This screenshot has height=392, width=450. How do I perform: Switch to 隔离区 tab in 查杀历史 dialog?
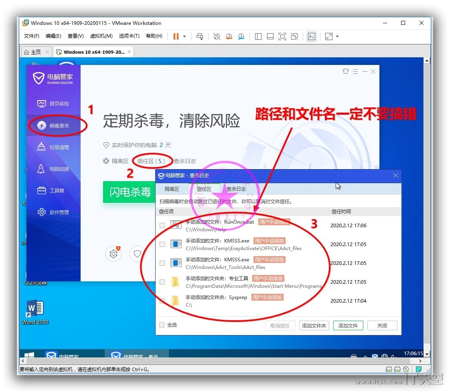[x=172, y=189]
